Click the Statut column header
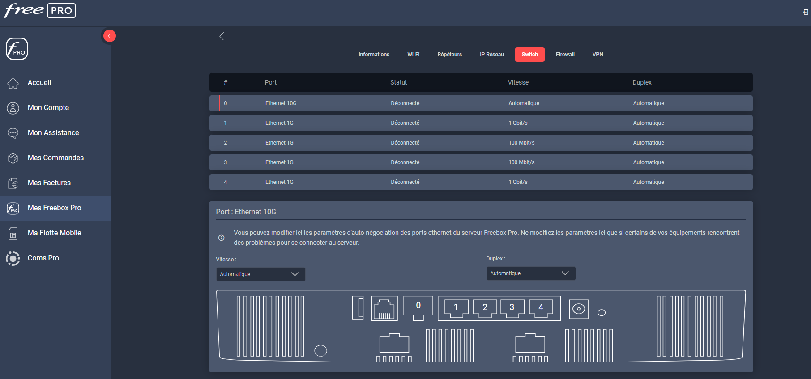Viewport: 811px width, 379px height. click(x=398, y=82)
